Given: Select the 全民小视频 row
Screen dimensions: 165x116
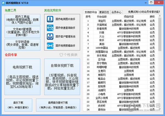Looking at the screenshot, I should pos(121,98).
